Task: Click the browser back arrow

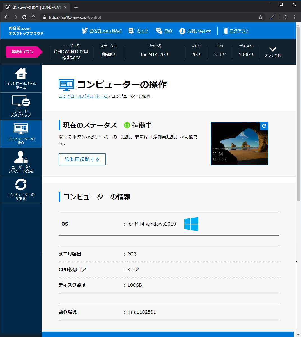Action: pos(6,17)
